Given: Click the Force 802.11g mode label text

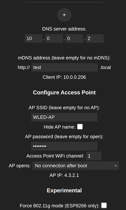Looking at the screenshot, I should pos(60,205).
